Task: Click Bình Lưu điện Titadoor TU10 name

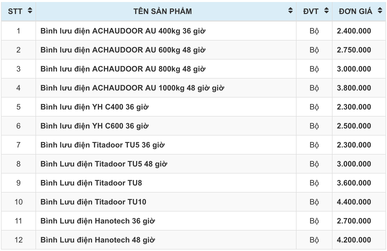Action: [x=93, y=202]
